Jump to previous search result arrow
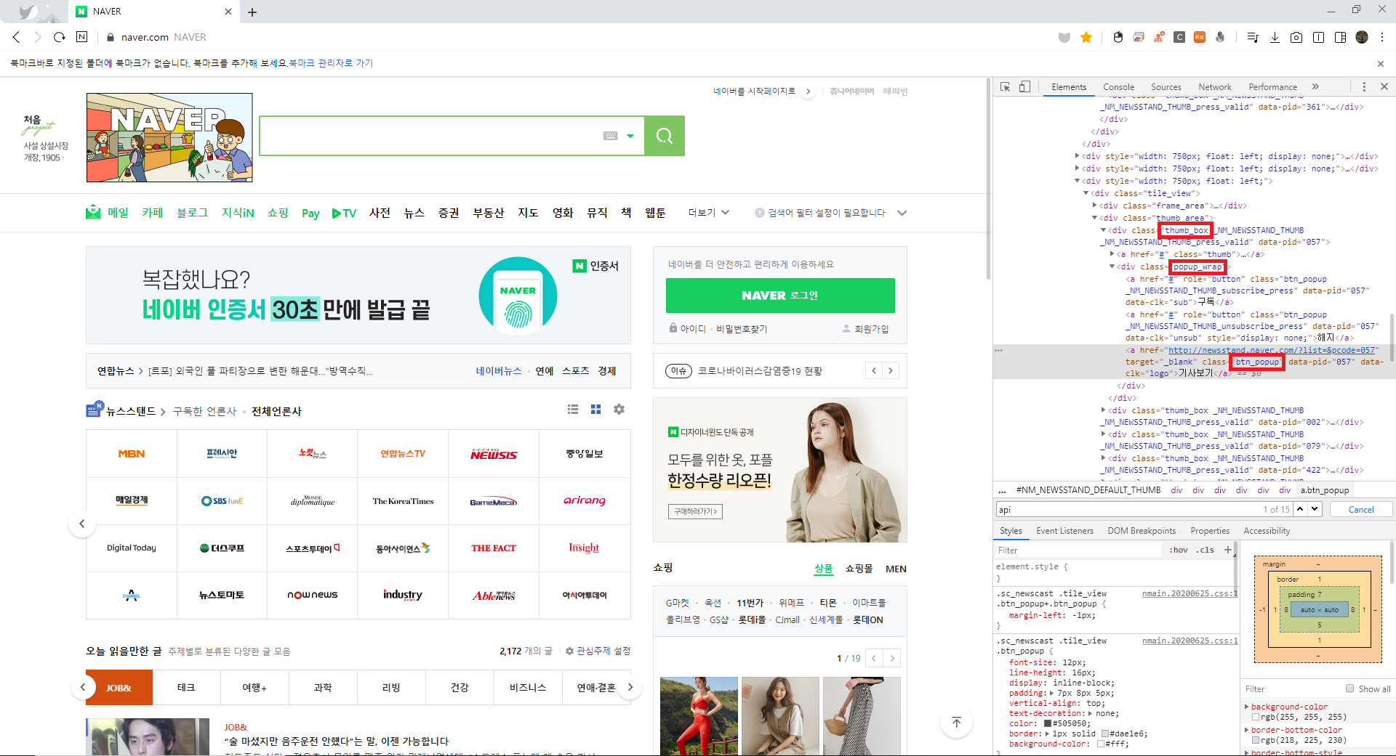The width and height of the screenshot is (1396, 756). (x=1300, y=509)
